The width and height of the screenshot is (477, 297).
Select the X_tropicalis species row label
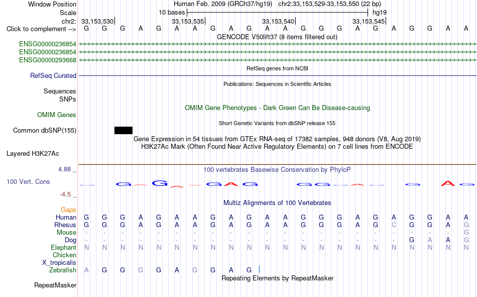[x=59, y=263]
